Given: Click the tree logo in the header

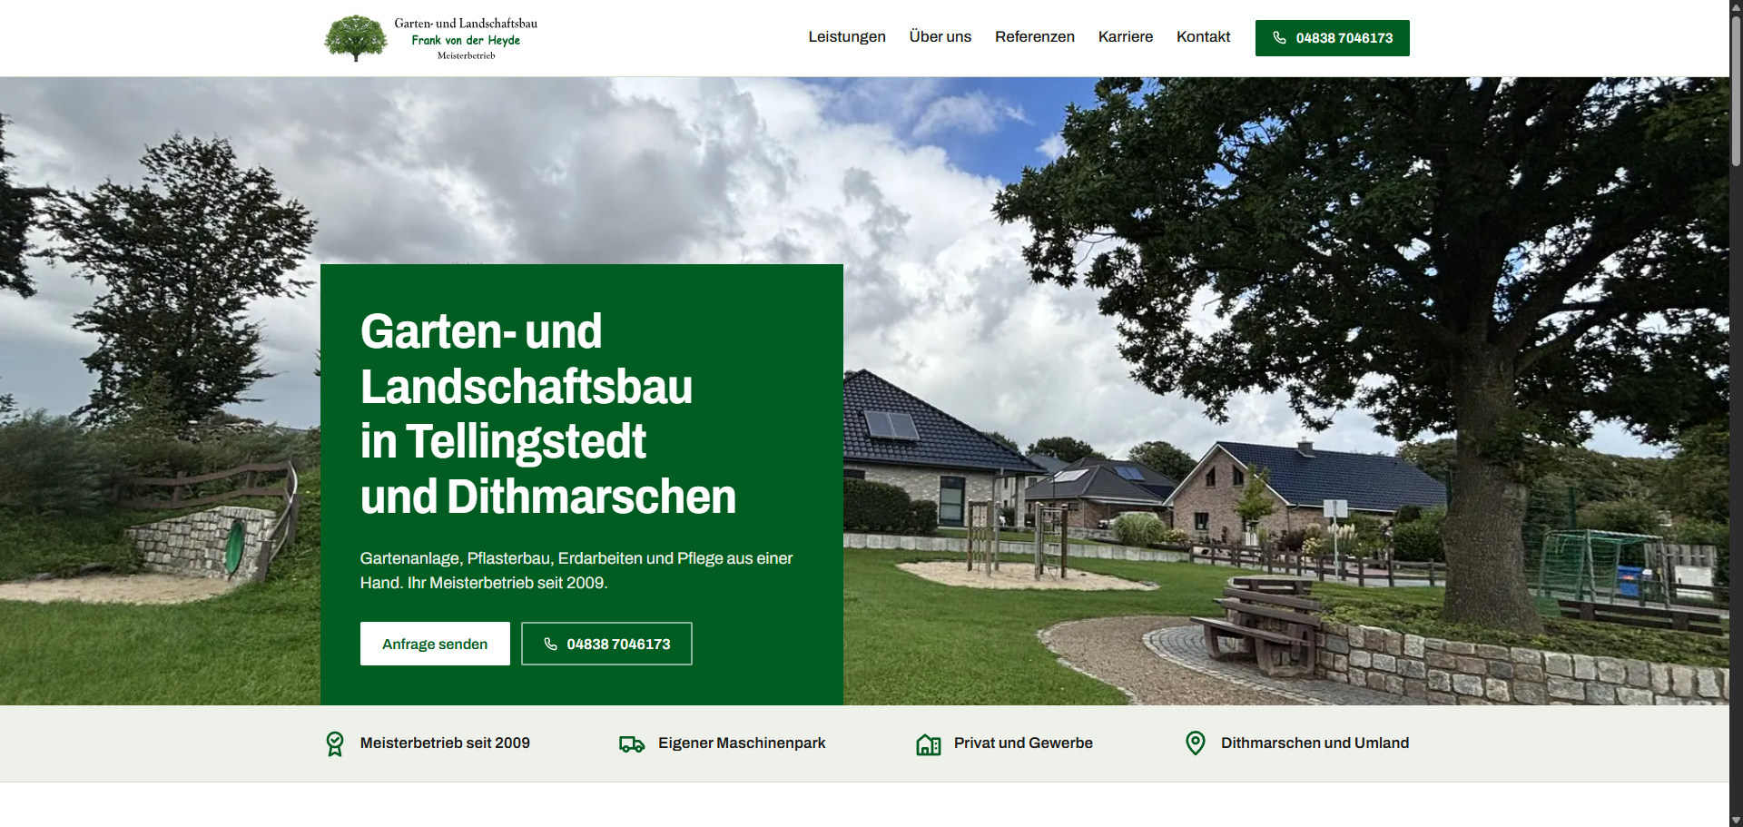Looking at the screenshot, I should click(x=356, y=38).
